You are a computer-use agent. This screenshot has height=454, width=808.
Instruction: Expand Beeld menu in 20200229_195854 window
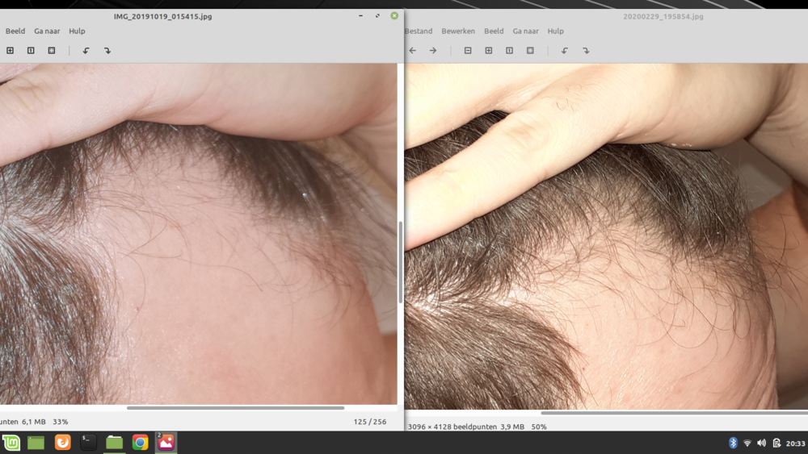(x=494, y=31)
